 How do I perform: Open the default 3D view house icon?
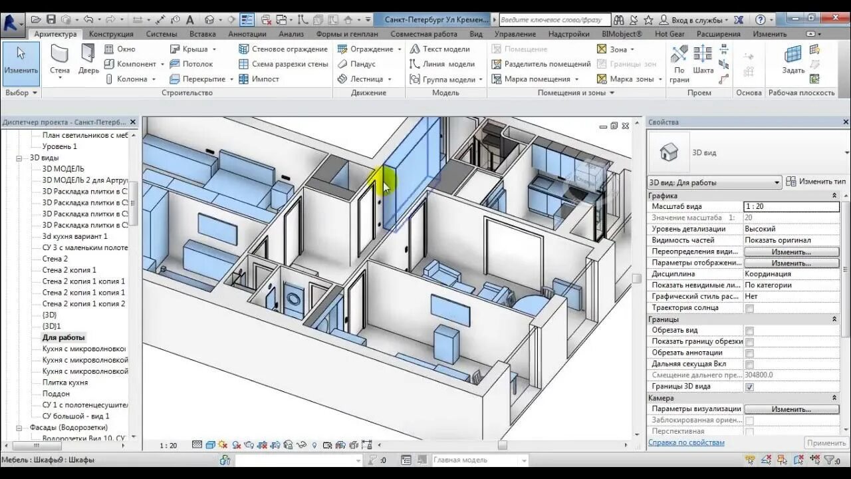click(210, 20)
